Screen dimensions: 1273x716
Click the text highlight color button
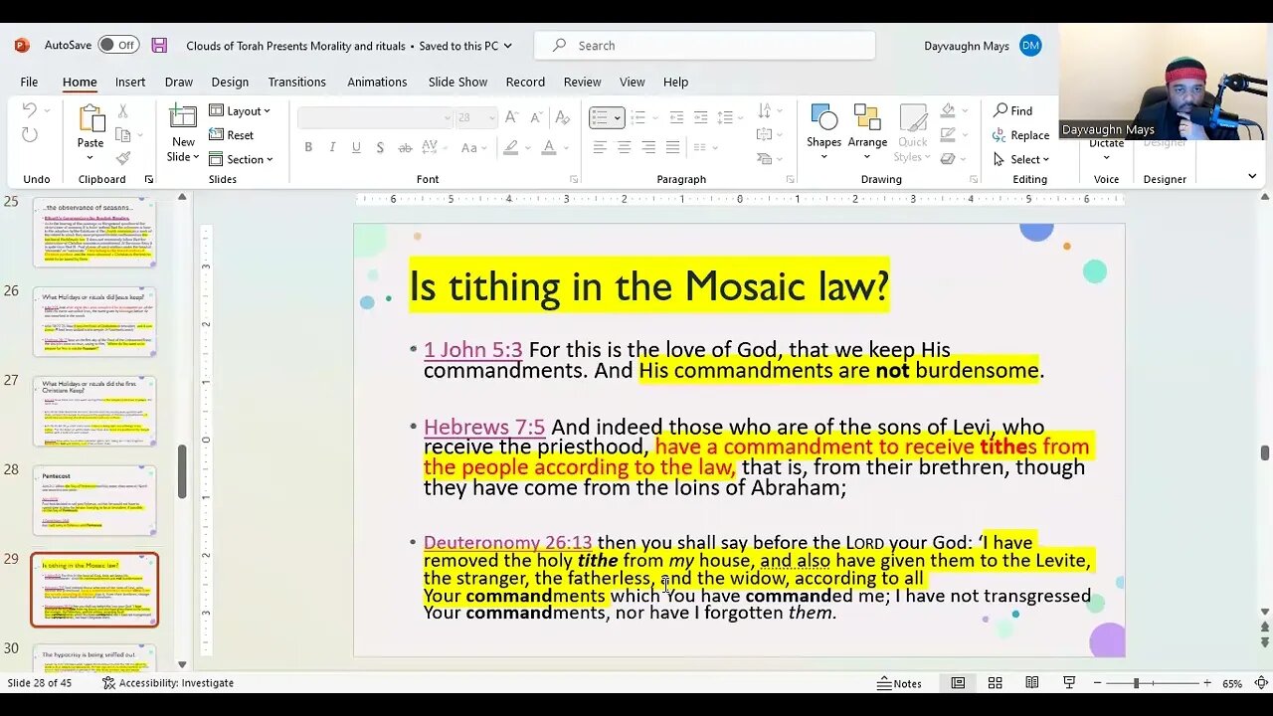pyautogui.click(x=510, y=147)
